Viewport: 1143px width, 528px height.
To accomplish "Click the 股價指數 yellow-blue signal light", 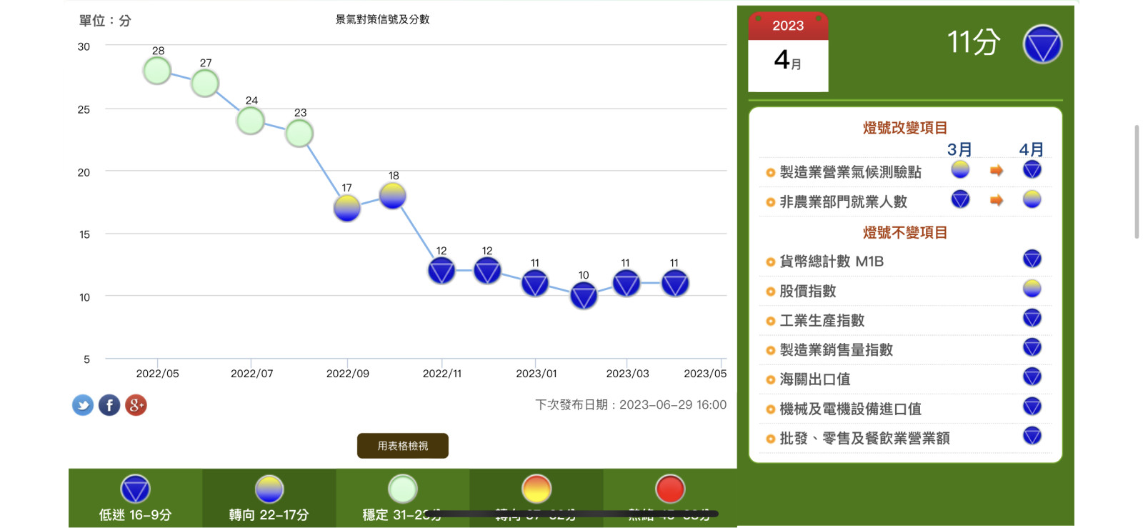I will tap(1032, 289).
